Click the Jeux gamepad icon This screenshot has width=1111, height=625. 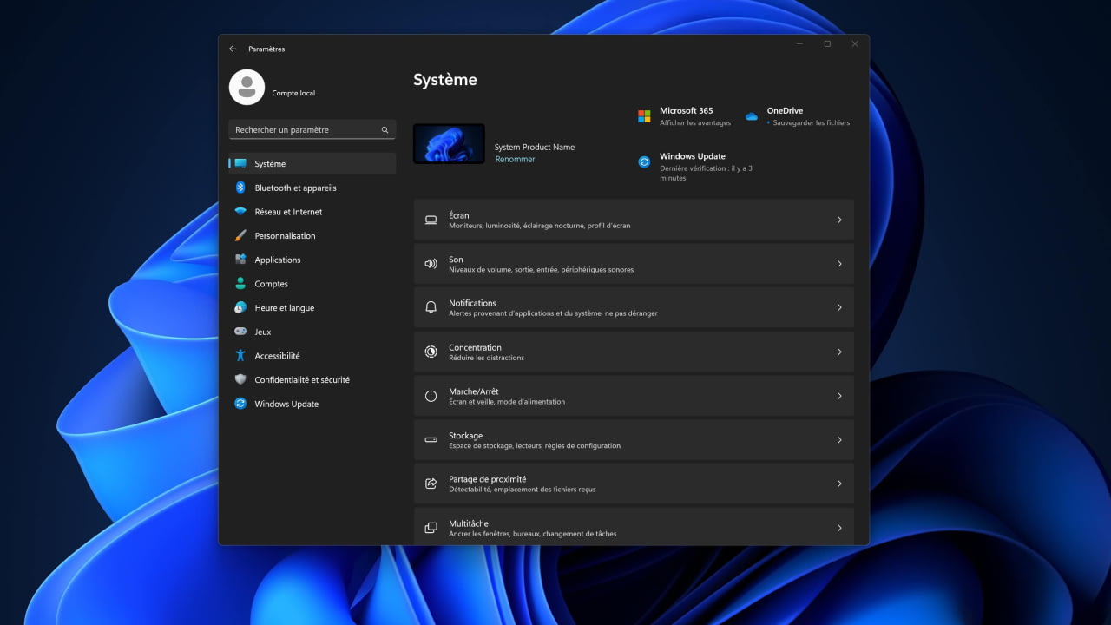point(240,332)
